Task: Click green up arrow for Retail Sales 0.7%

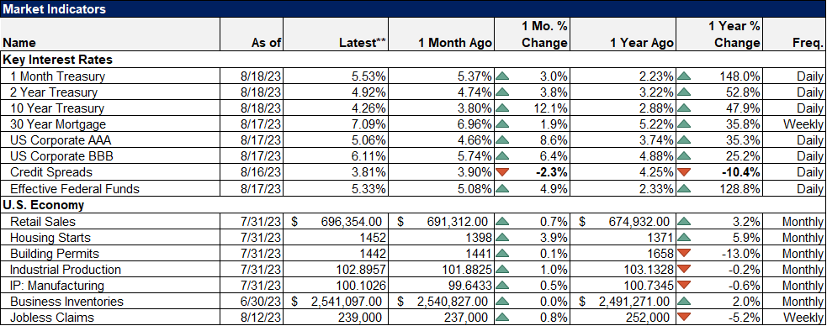Action: [x=502, y=222]
